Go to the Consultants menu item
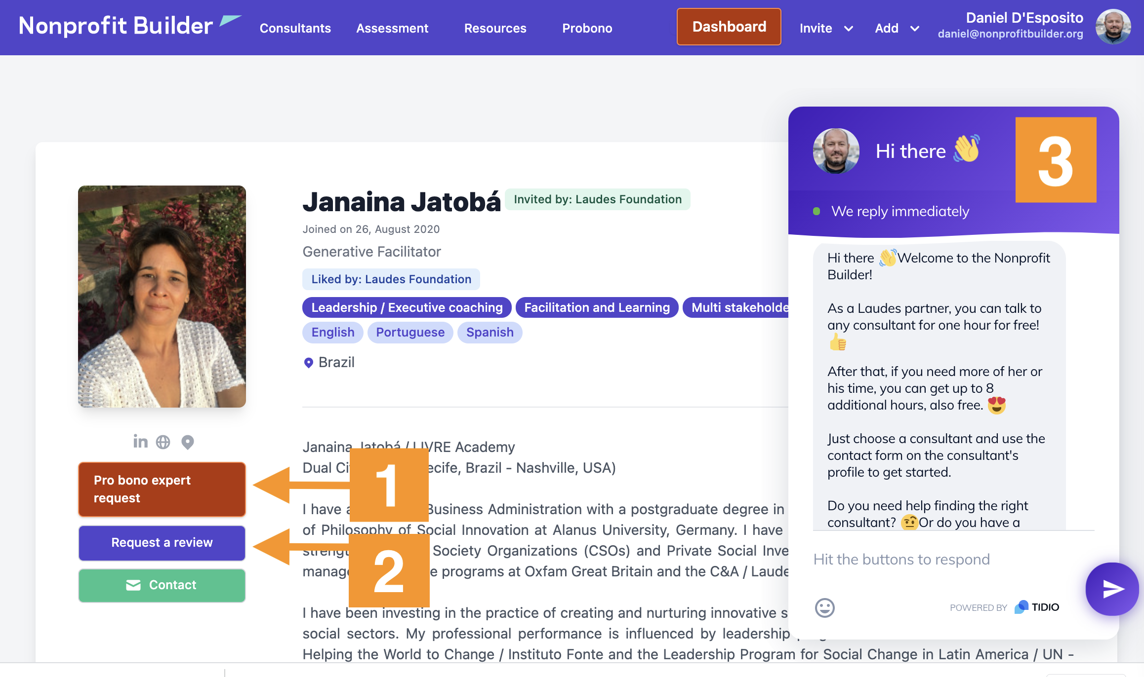1144x677 pixels. pyautogui.click(x=295, y=28)
